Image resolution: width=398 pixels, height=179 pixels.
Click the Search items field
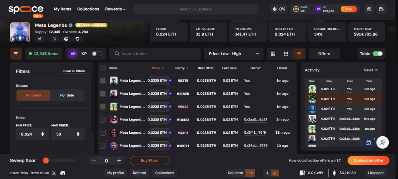(155, 54)
